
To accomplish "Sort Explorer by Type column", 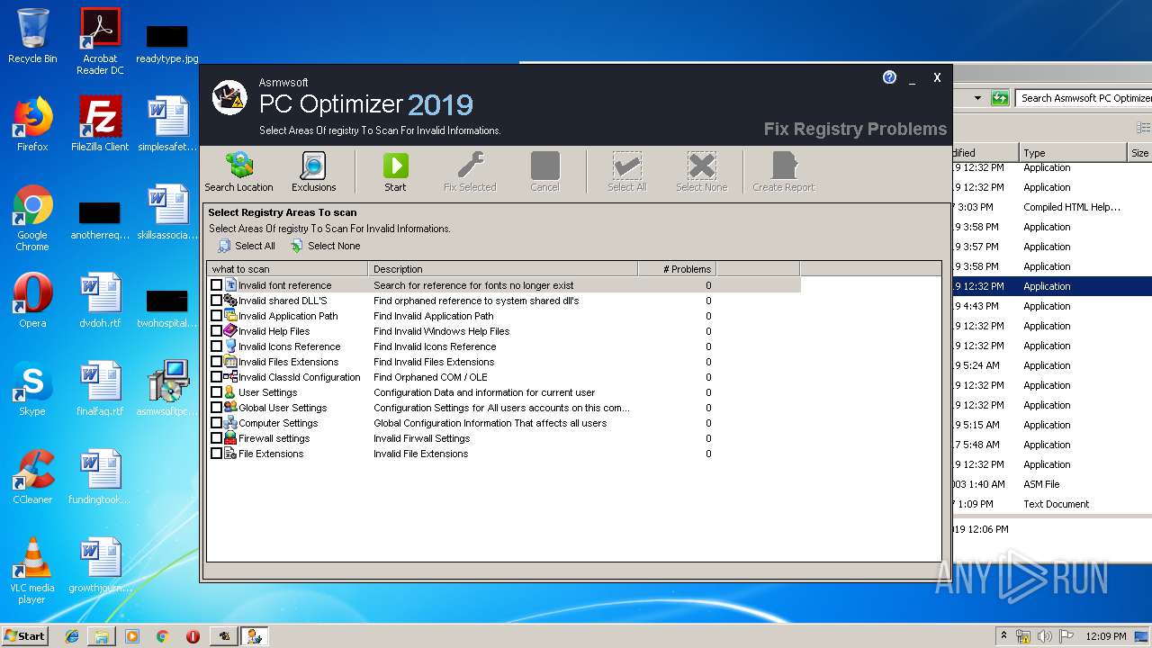I will [x=1073, y=153].
